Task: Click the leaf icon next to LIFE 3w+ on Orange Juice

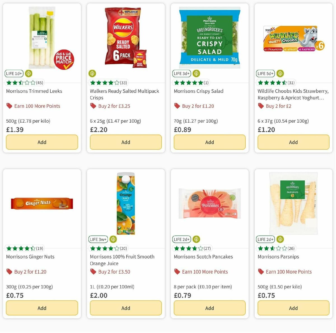Action: (113, 239)
